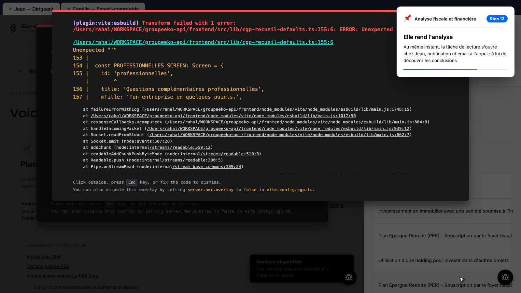Open the main.js:1017:50 stack trace link
Image resolution: width=521 pixels, height=293 pixels.
coord(223,116)
